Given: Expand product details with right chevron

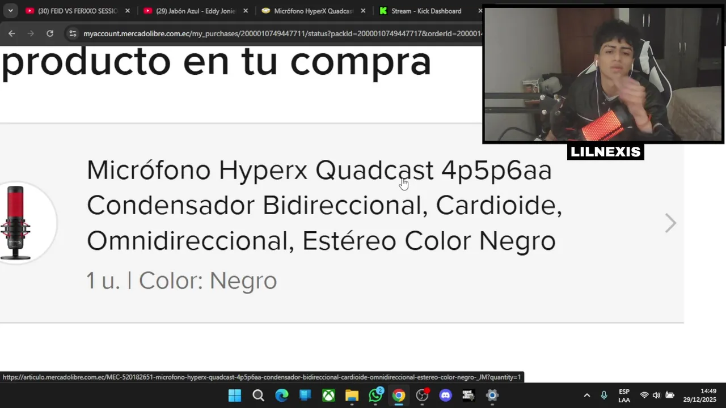Looking at the screenshot, I should coord(670,223).
